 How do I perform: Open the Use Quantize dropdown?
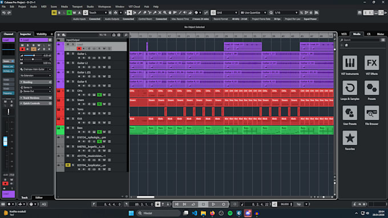[253, 13]
